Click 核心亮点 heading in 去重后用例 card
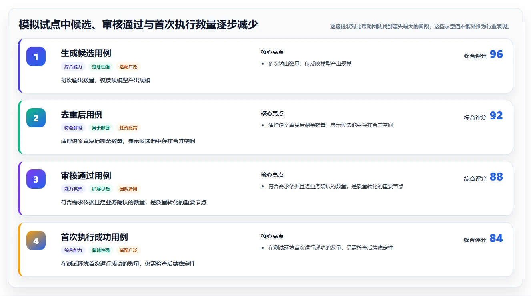 (272, 114)
